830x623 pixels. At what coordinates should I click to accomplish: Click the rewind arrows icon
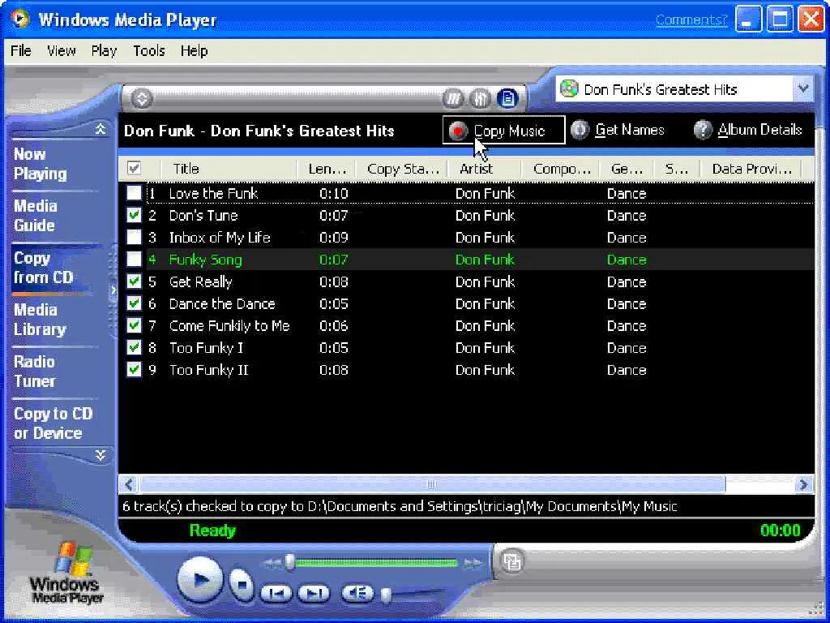pos(272,563)
